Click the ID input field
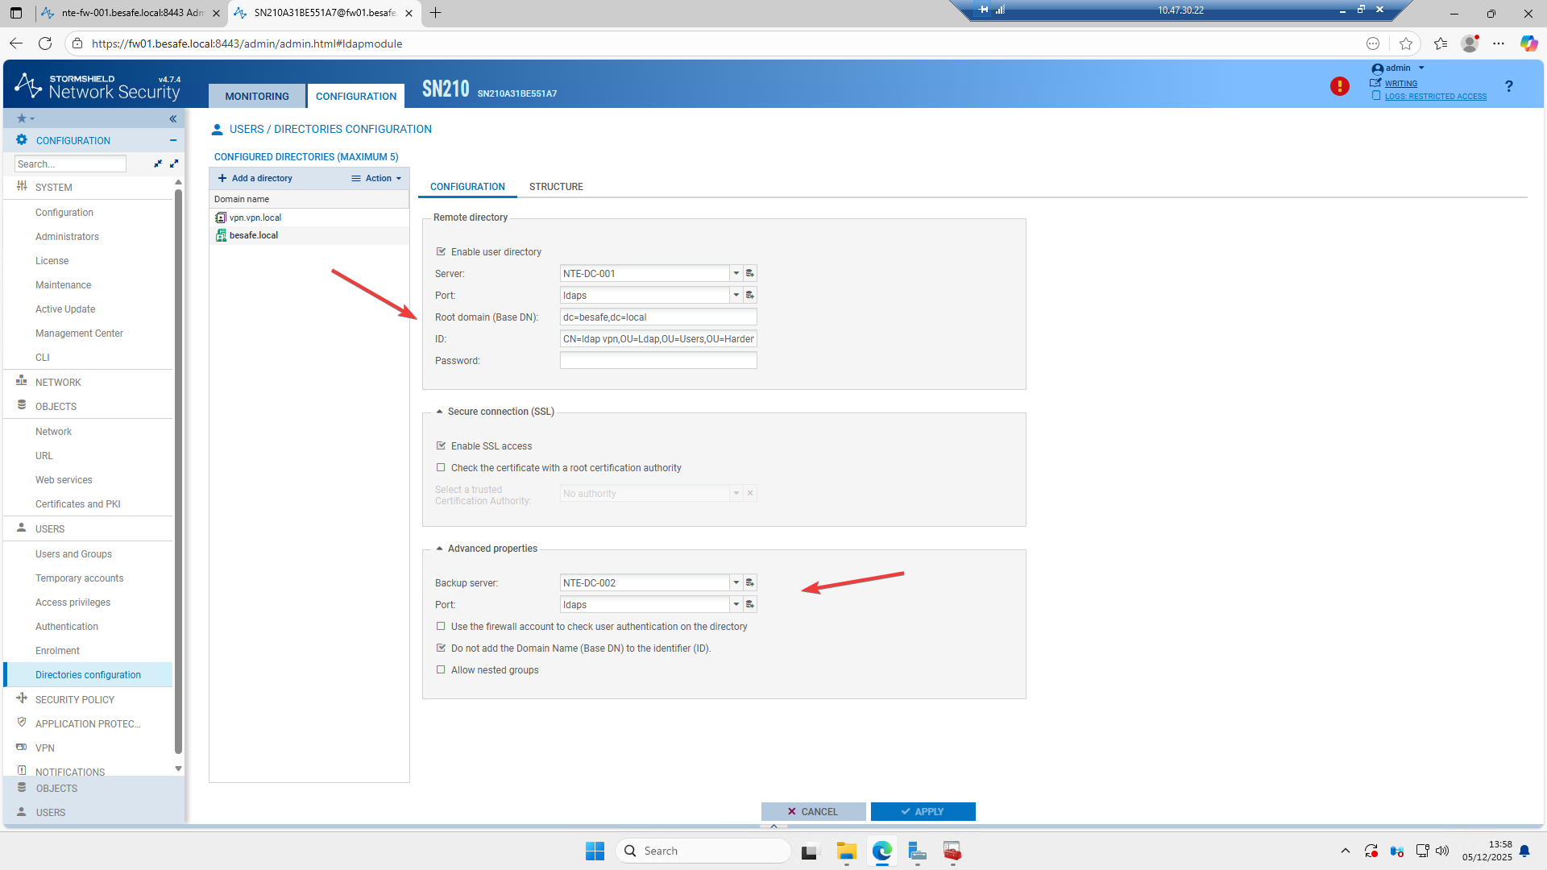1547x870 pixels. coord(658,339)
